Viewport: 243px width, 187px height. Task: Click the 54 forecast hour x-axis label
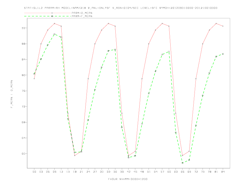(156, 172)
